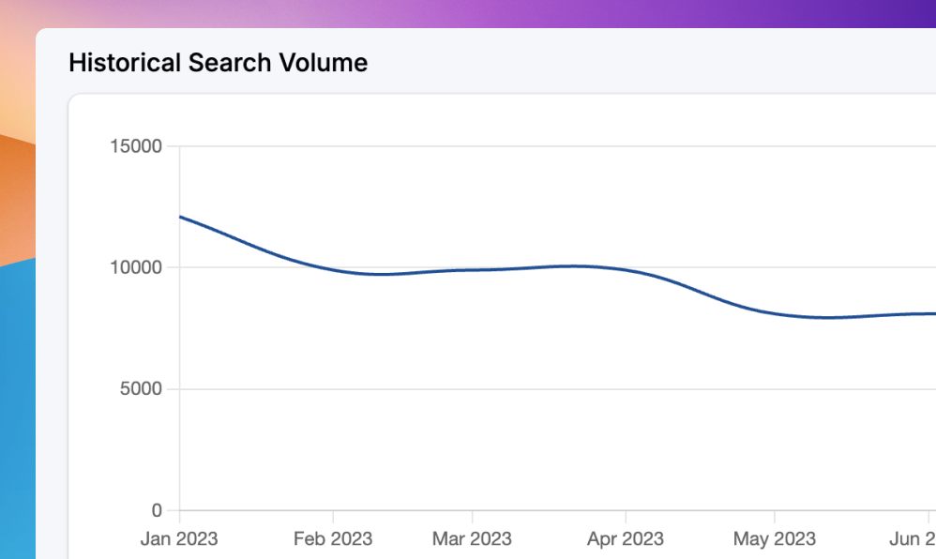Click the May 2023 x-axis label
This screenshot has width=936, height=559.
[x=774, y=539]
